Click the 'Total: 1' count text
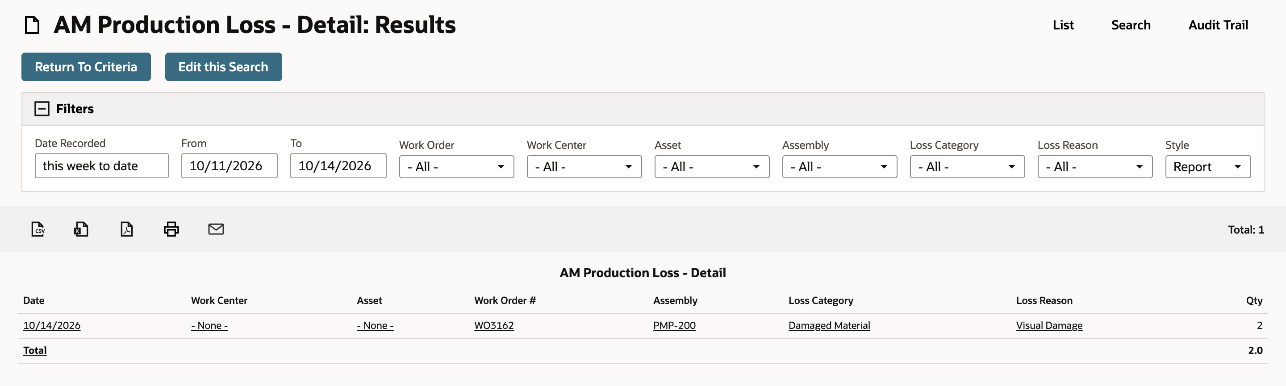 click(1245, 230)
